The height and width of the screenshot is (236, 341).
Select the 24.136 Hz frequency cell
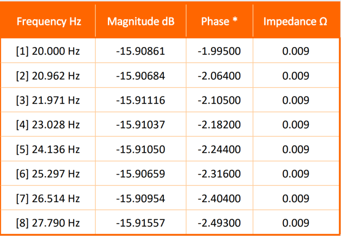point(48,149)
